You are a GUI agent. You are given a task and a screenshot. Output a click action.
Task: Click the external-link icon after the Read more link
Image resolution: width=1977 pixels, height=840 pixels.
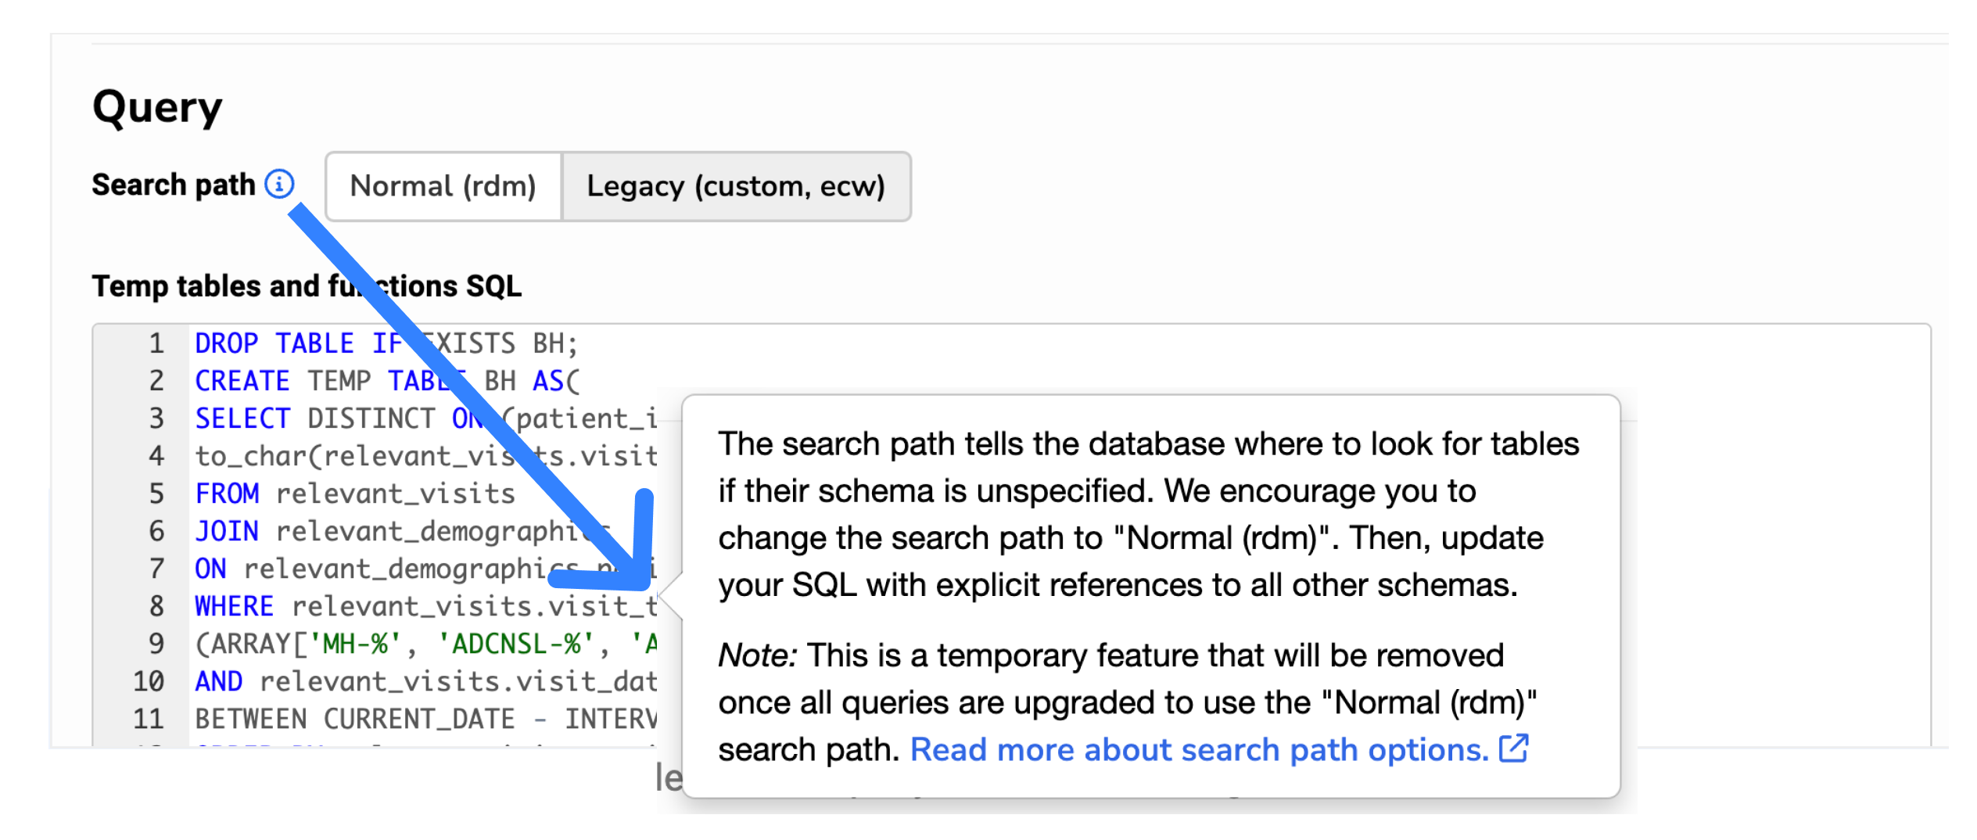pyautogui.click(x=1514, y=749)
